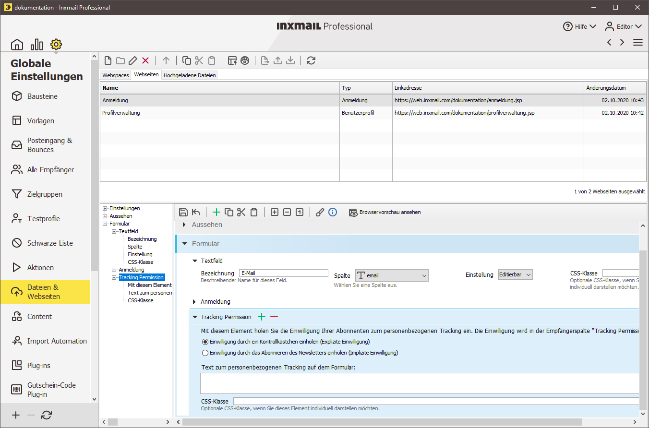Image resolution: width=649 pixels, height=428 pixels.
Task: Click the new page icon in upper toolbar
Action: pyautogui.click(x=108, y=60)
